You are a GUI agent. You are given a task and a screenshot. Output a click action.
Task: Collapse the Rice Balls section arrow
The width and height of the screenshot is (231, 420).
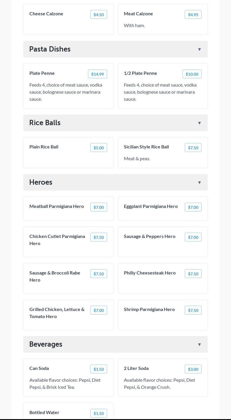coord(199,123)
